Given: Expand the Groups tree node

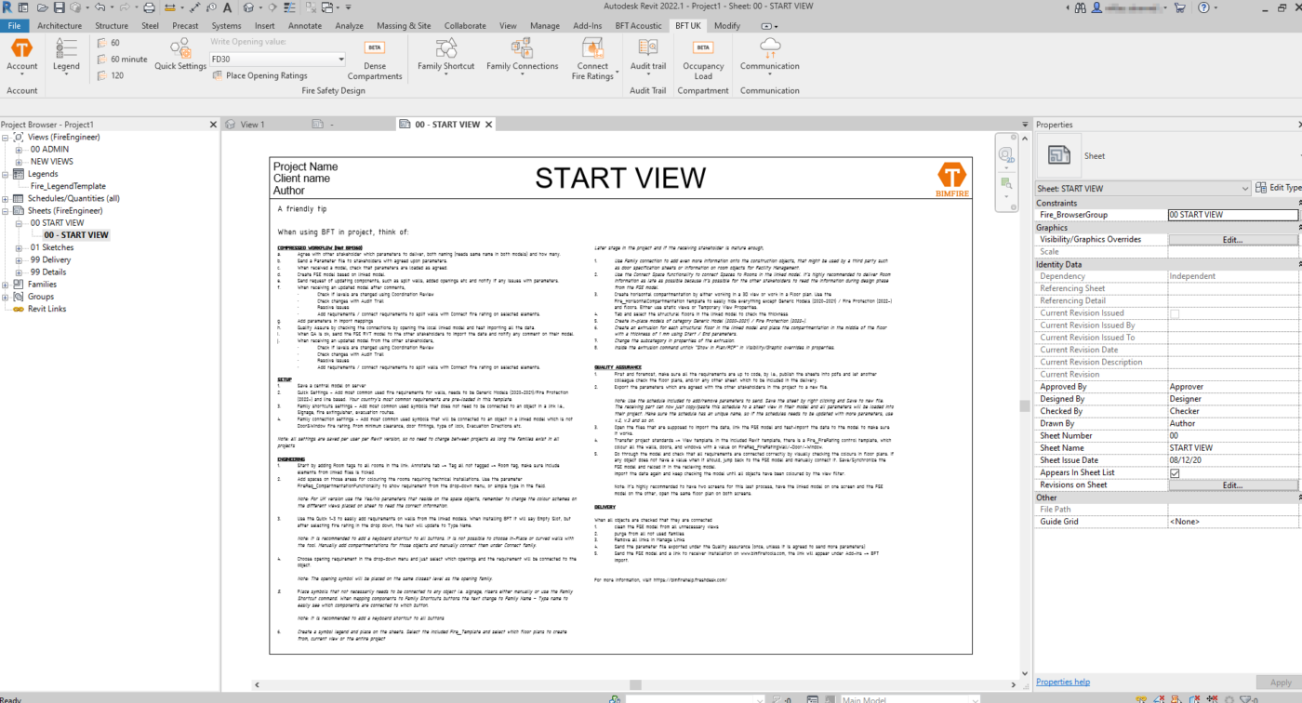Looking at the screenshot, I should click(6, 296).
